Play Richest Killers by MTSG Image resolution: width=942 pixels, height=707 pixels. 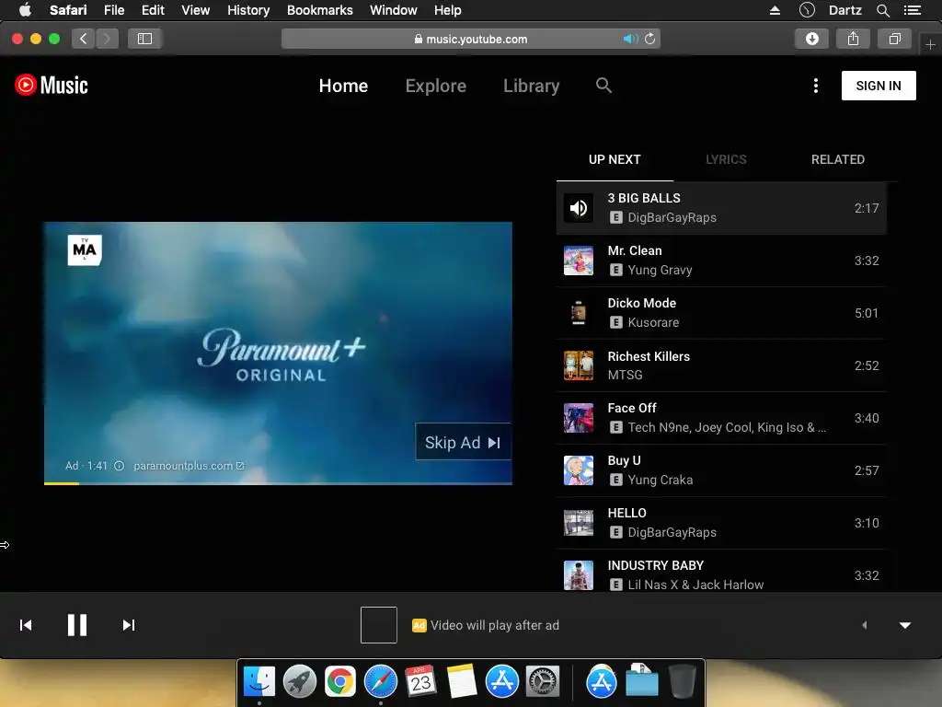(721, 365)
